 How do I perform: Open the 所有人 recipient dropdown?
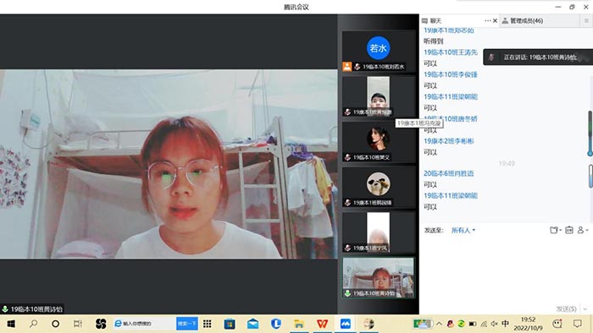[463, 230]
